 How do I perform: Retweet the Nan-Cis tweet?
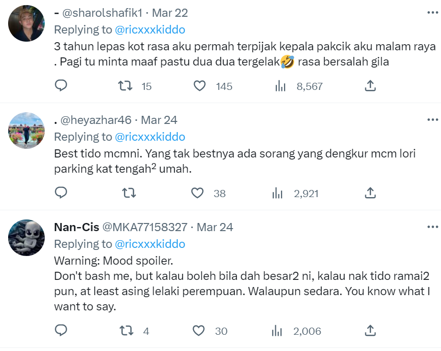tap(125, 331)
